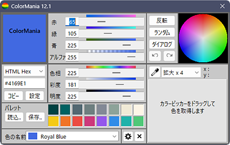Select the turquoise palette swatch
The image size is (230, 145).
(x=126, y=121)
